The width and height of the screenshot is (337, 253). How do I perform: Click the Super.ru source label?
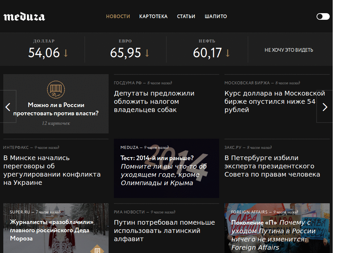coord(20,212)
